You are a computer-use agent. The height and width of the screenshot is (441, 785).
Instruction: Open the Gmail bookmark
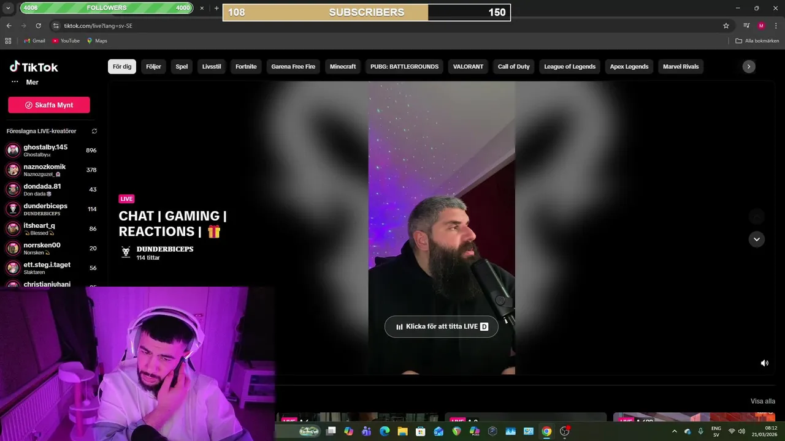pos(34,40)
